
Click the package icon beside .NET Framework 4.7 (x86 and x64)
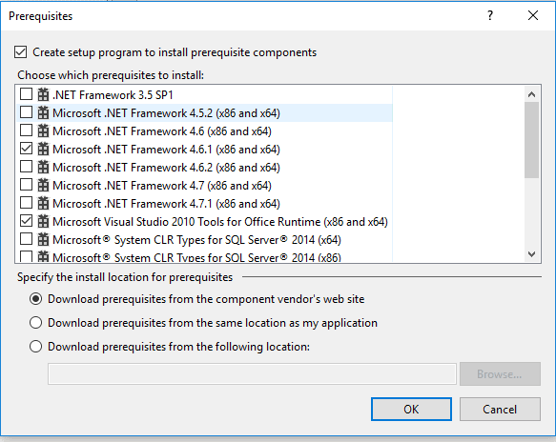43,185
